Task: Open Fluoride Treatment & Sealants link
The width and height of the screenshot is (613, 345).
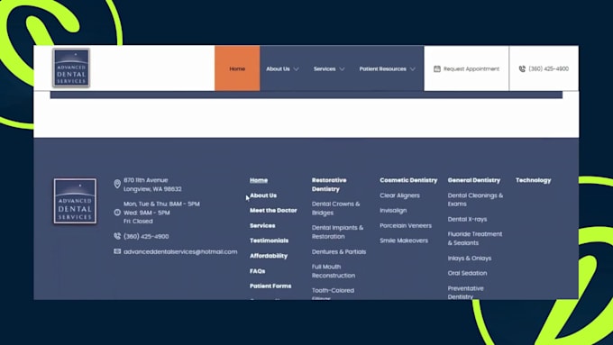Action: [475, 239]
